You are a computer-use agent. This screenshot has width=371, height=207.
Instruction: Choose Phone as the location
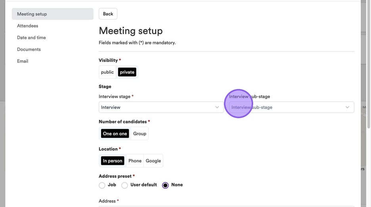pyautogui.click(x=135, y=161)
